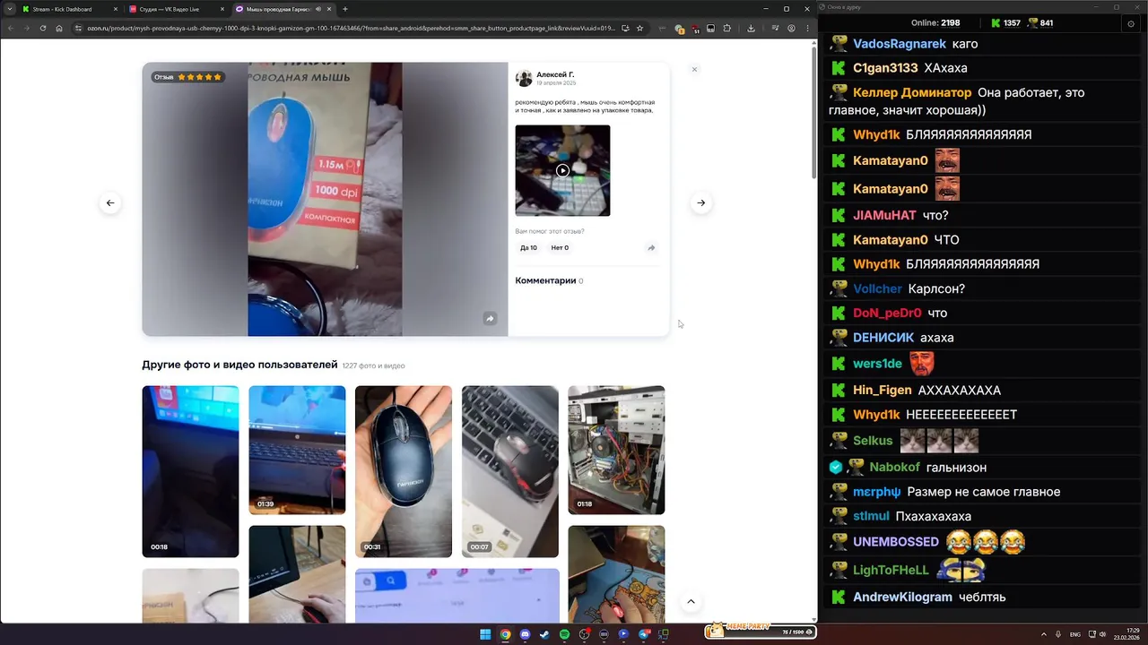Open Chrome from the taskbar
Image resolution: width=1148 pixels, height=645 pixels.
(505, 634)
